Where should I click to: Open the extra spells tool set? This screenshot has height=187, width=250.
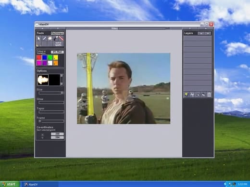(58, 44)
